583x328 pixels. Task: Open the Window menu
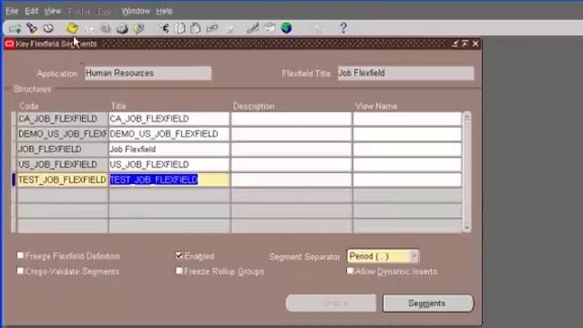click(136, 11)
